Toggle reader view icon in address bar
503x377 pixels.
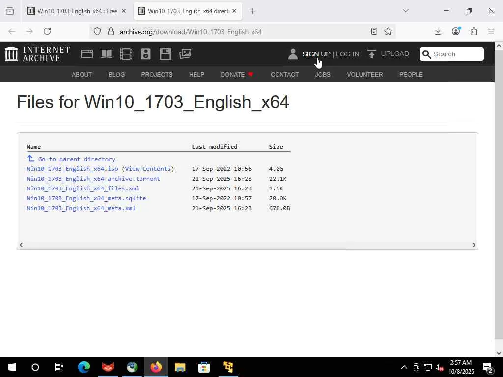(x=374, y=31)
